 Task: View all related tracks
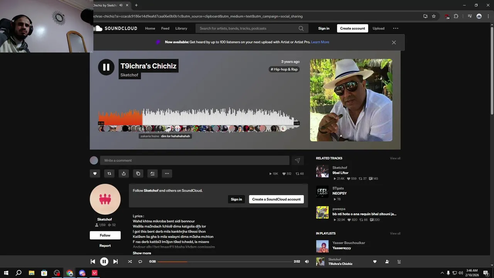pyautogui.click(x=395, y=158)
